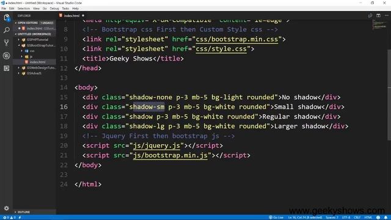The image size is (391, 220).
Task: Open the Source Control view
Action: point(7,43)
